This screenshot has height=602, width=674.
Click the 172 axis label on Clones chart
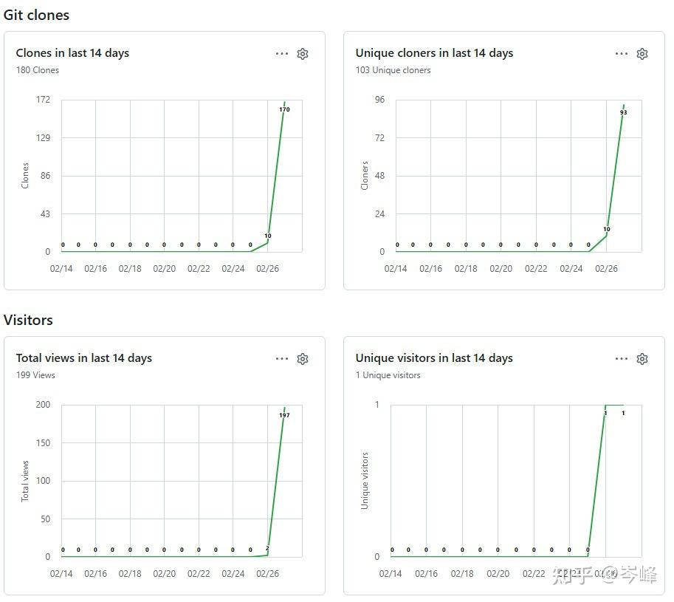click(x=43, y=100)
